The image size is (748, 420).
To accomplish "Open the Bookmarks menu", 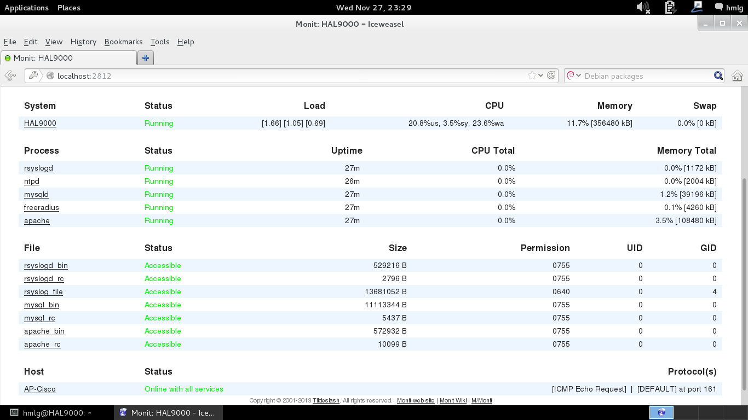I will click(123, 42).
